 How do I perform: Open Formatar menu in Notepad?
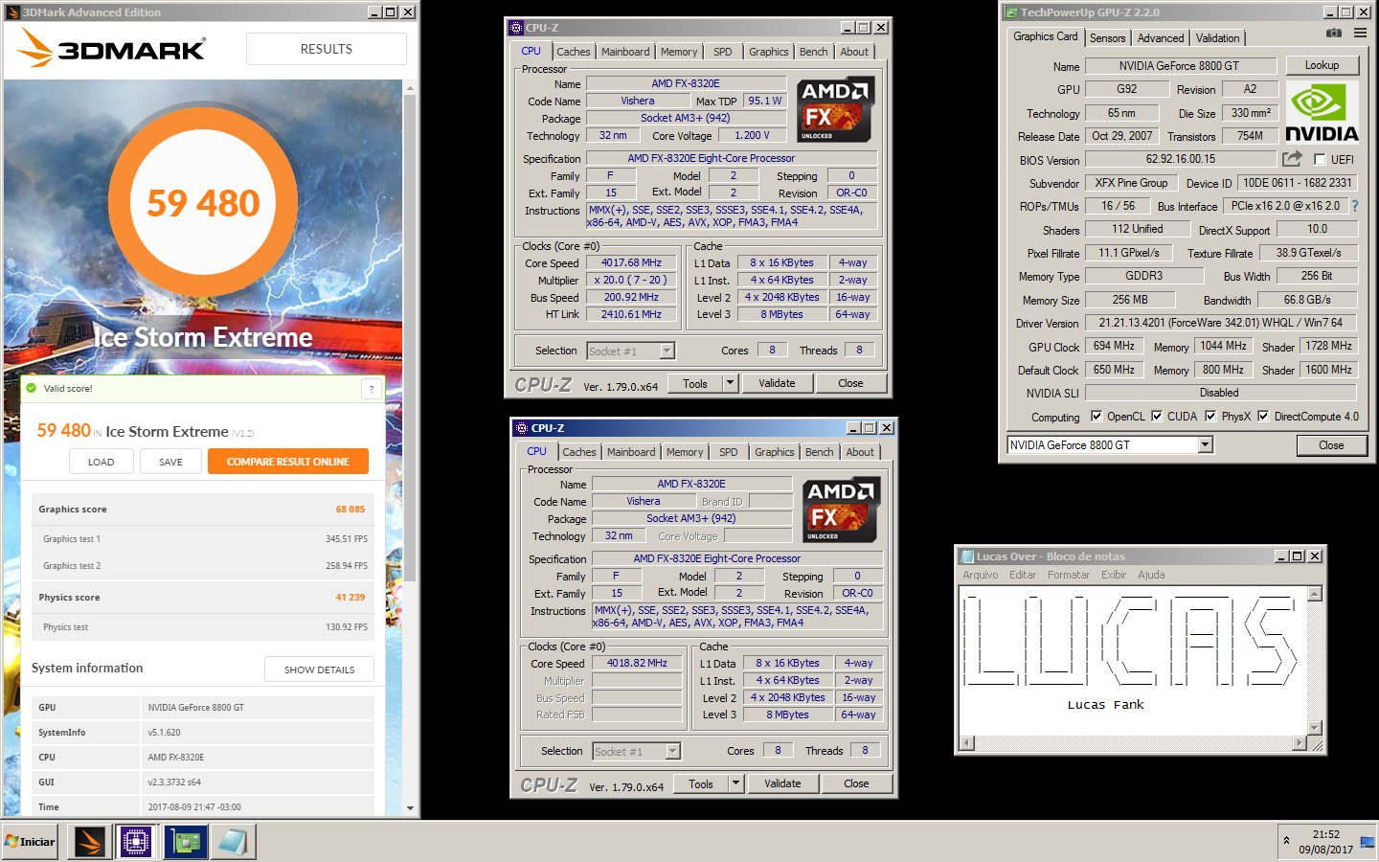tap(1069, 575)
